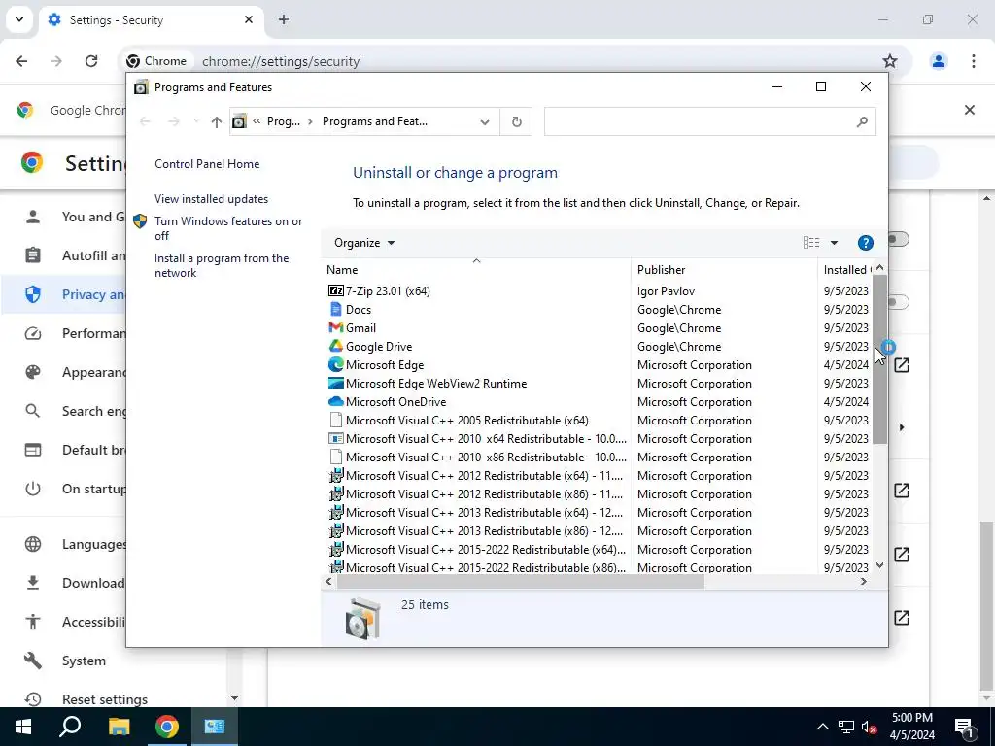Go back in Chrome with the back arrow
The width and height of the screenshot is (995, 746).
(x=21, y=61)
